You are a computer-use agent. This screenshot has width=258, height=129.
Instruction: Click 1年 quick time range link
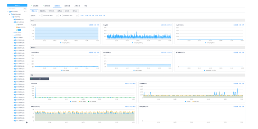[104, 16]
